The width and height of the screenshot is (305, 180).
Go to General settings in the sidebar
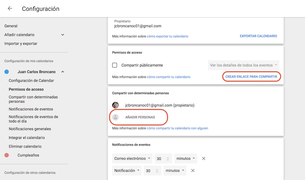pyautogui.click(x=11, y=26)
